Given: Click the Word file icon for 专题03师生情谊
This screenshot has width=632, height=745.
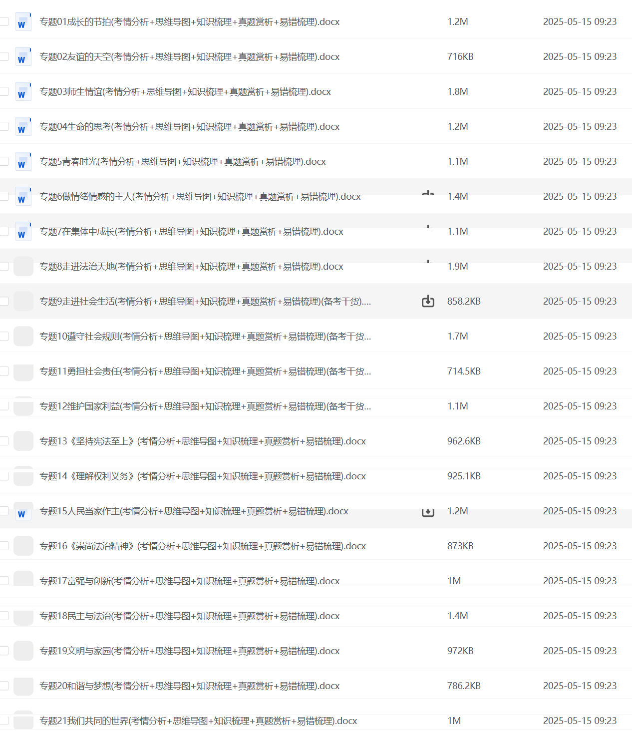Looking at the screenshot, I should tap(23, 92).
